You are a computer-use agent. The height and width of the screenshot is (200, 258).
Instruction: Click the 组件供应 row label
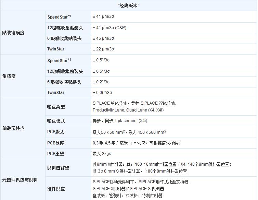(56, 189)
